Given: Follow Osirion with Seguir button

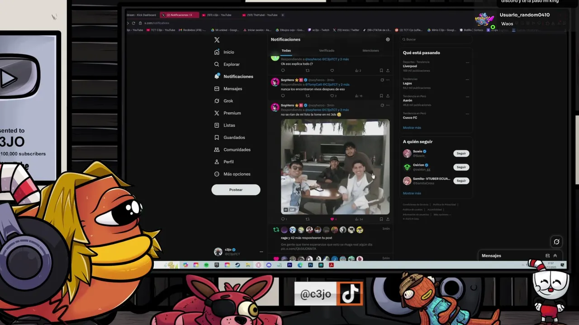Looking at the screenshot, I should click(461, 167).
